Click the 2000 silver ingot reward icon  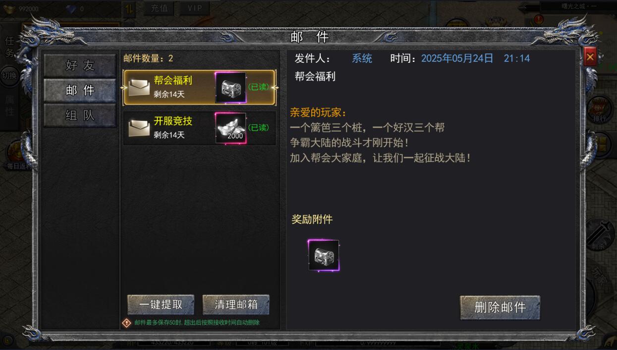point(230,128)
